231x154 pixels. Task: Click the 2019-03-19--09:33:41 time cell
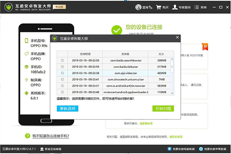coord(85,79)
